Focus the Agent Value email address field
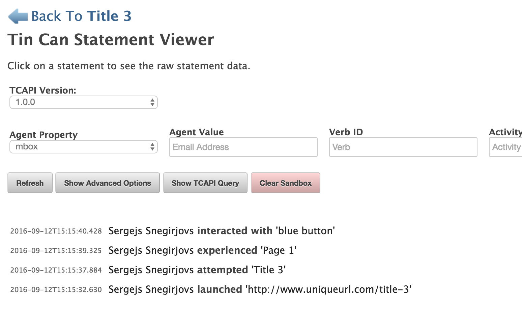The height and width of the screenshot is (319, 522). click(243, 147)
